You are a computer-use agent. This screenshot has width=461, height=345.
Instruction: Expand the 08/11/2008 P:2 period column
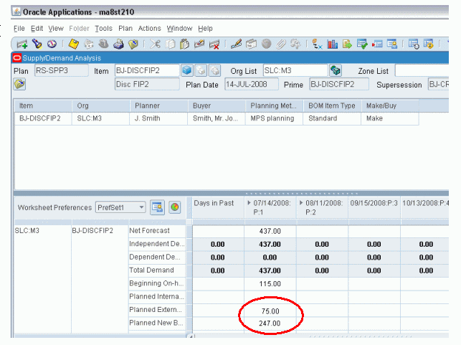(301, 203)
